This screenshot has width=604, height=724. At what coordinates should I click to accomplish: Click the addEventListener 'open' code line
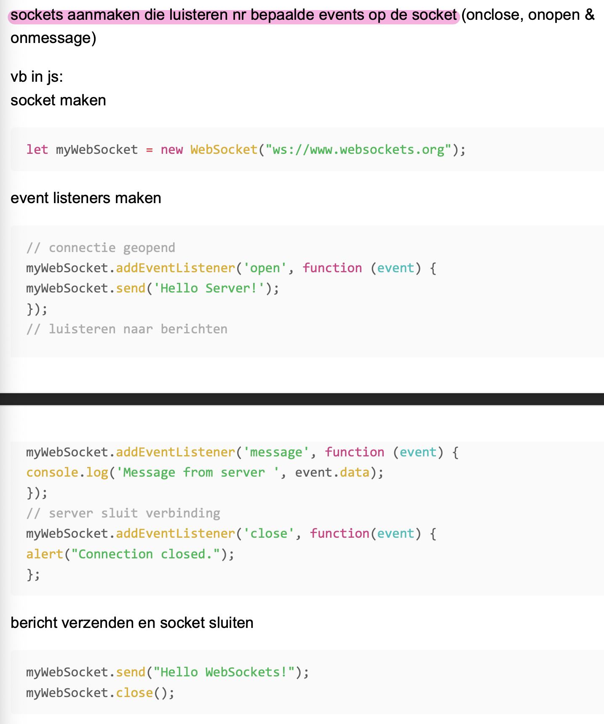231,268
